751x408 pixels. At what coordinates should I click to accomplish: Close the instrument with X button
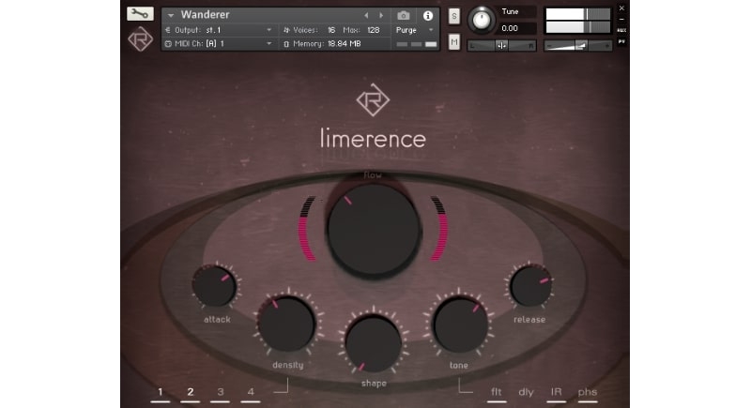[621, 8]
